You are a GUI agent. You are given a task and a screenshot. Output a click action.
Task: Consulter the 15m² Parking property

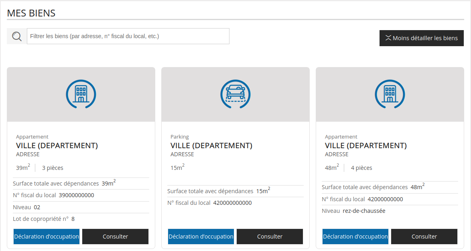pos(270,237)
